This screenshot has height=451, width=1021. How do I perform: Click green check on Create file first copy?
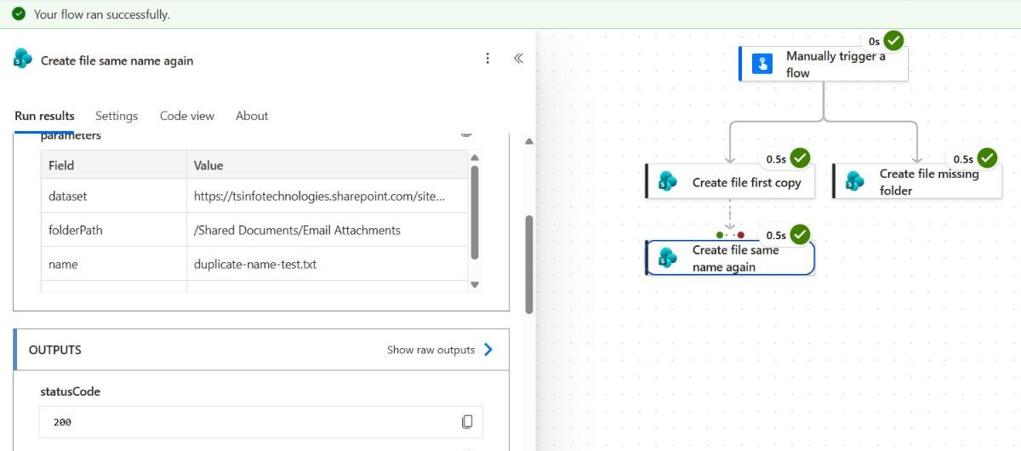click(x=800, y=158)
